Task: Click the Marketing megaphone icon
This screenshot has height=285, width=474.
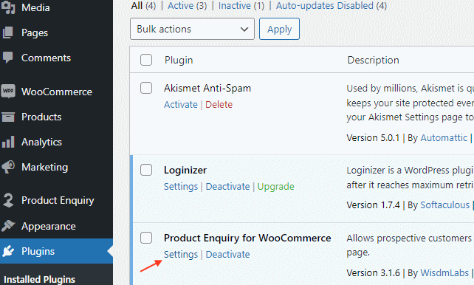Action: (x=8, y=167)
